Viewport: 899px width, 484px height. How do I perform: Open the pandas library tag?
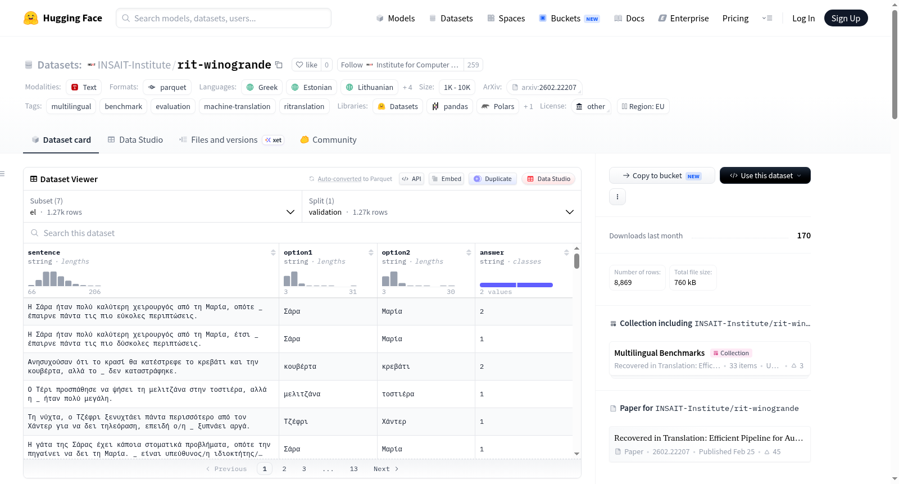point(449,106)
